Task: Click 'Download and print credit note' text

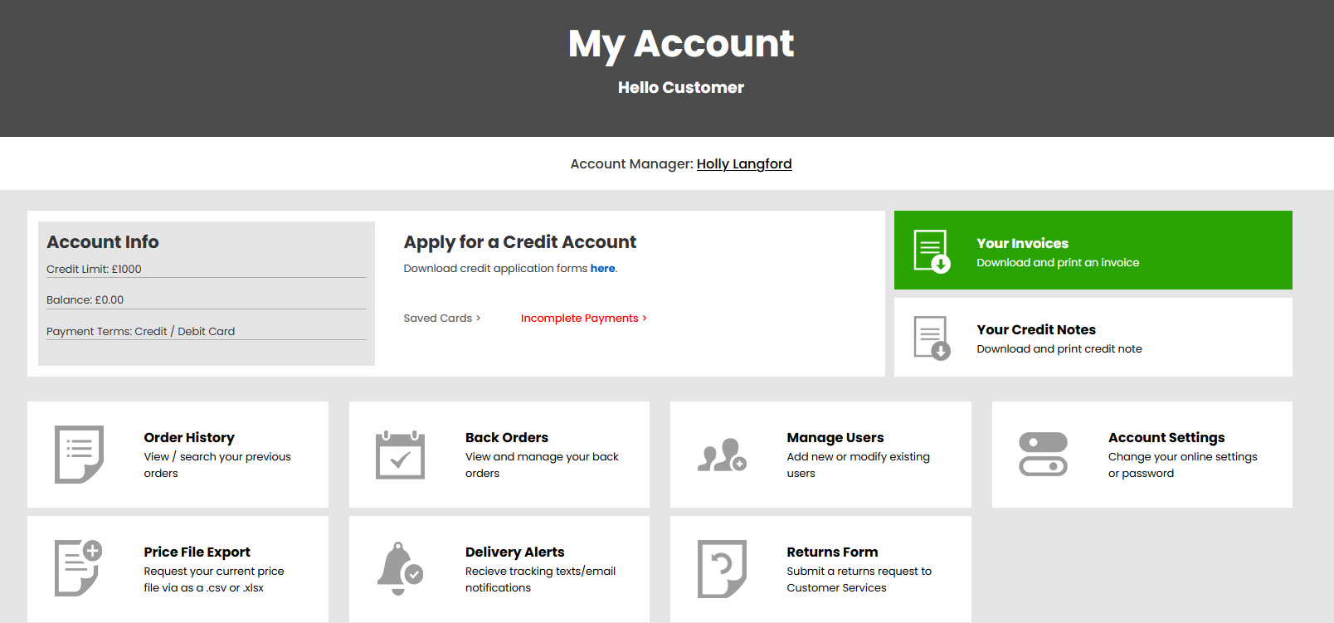Action: (x=1059, y=348)
